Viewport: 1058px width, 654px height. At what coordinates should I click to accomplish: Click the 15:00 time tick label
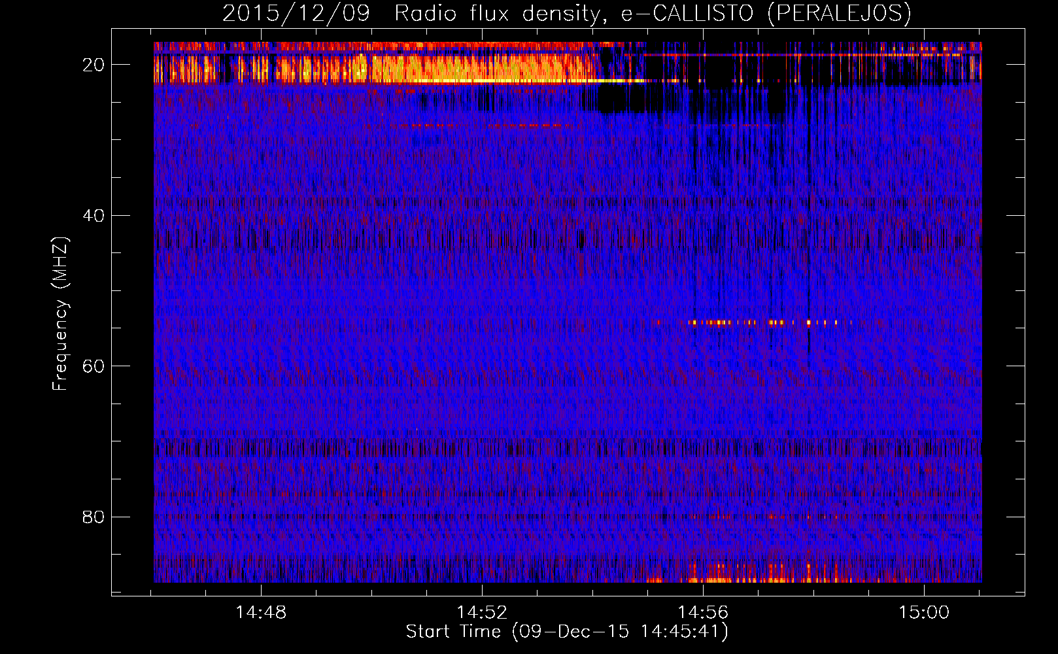(924, 612)
